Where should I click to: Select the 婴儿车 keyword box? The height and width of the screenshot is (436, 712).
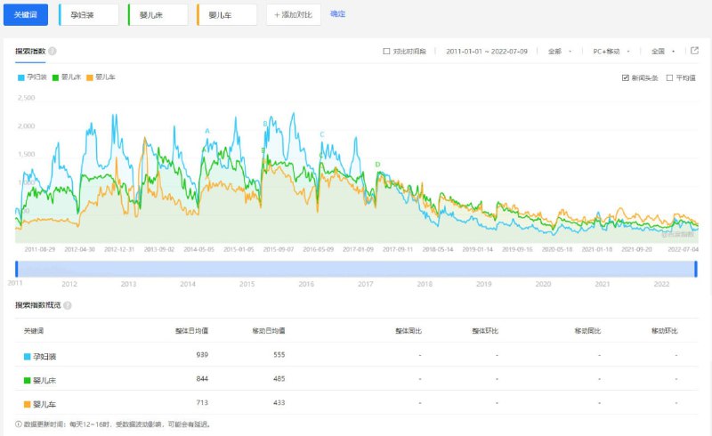coord(227,14)
